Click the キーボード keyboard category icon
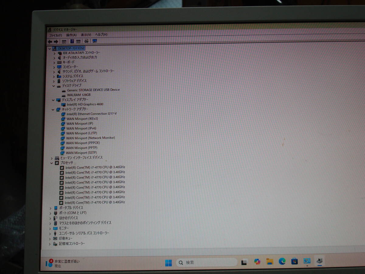Image resolution: width=365 pixels, height=274 pixels. point(59,62)
